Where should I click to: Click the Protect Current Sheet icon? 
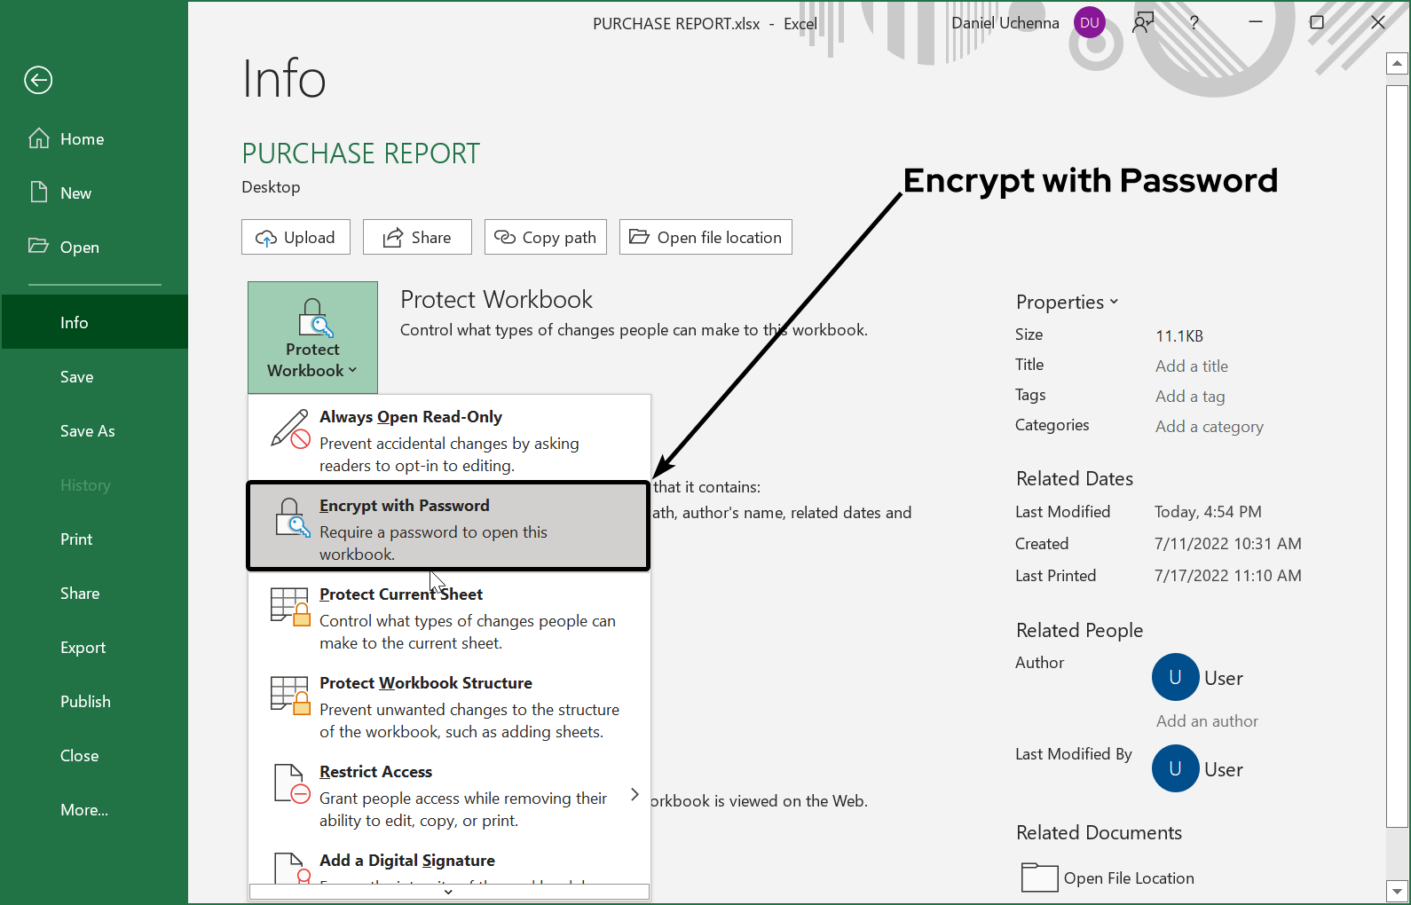coord(288,607)
